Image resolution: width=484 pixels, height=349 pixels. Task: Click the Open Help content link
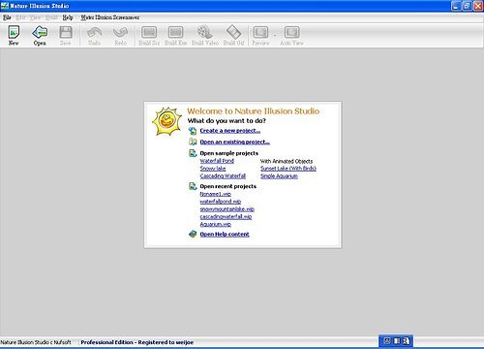click(225, 234)
